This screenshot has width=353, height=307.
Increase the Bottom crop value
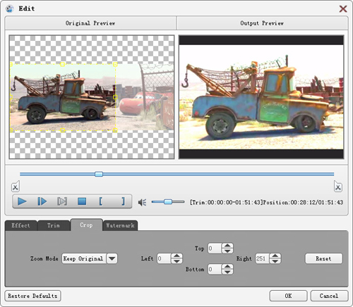click(x=227, y=266)
